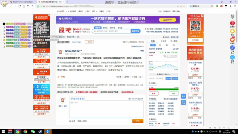Screen dimensions: 238x134
Task: Switch to 核心数据 tab in quote panel
Action: click(x=174, y=41)
